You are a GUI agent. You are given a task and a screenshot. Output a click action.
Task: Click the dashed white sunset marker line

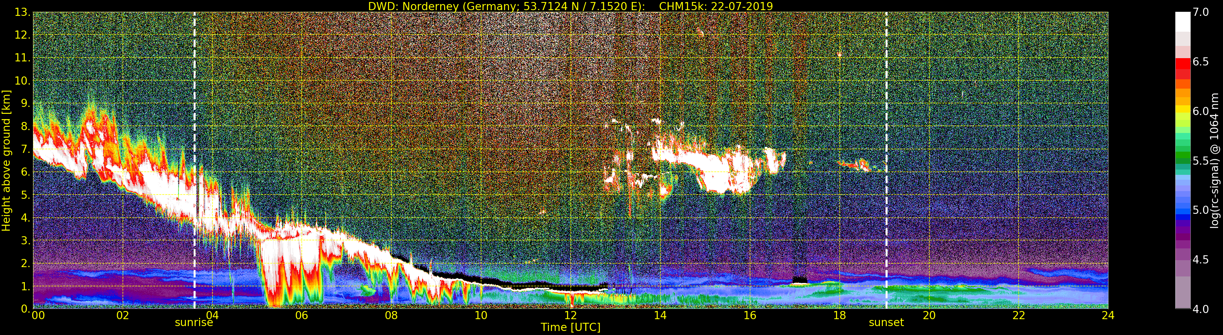886,160
